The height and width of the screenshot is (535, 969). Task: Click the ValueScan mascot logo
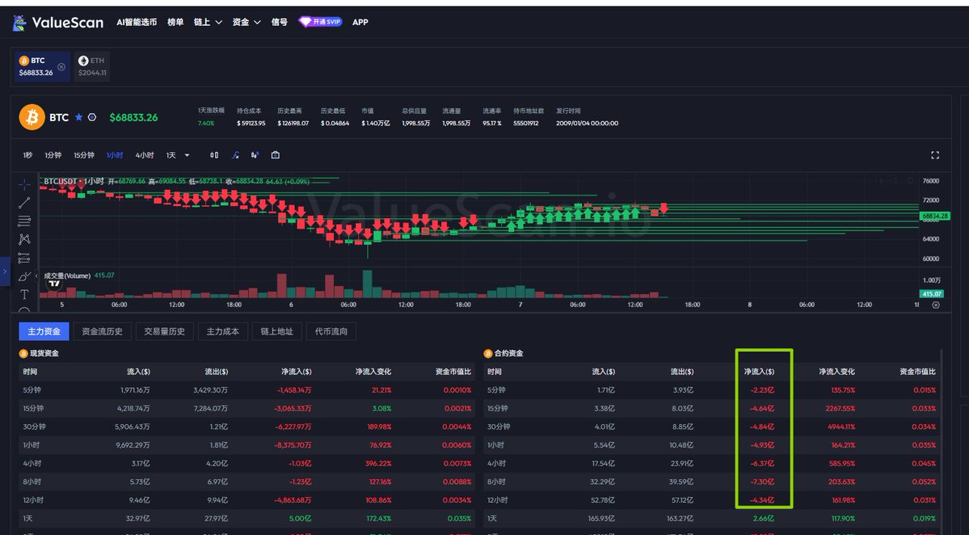(19, 23)
